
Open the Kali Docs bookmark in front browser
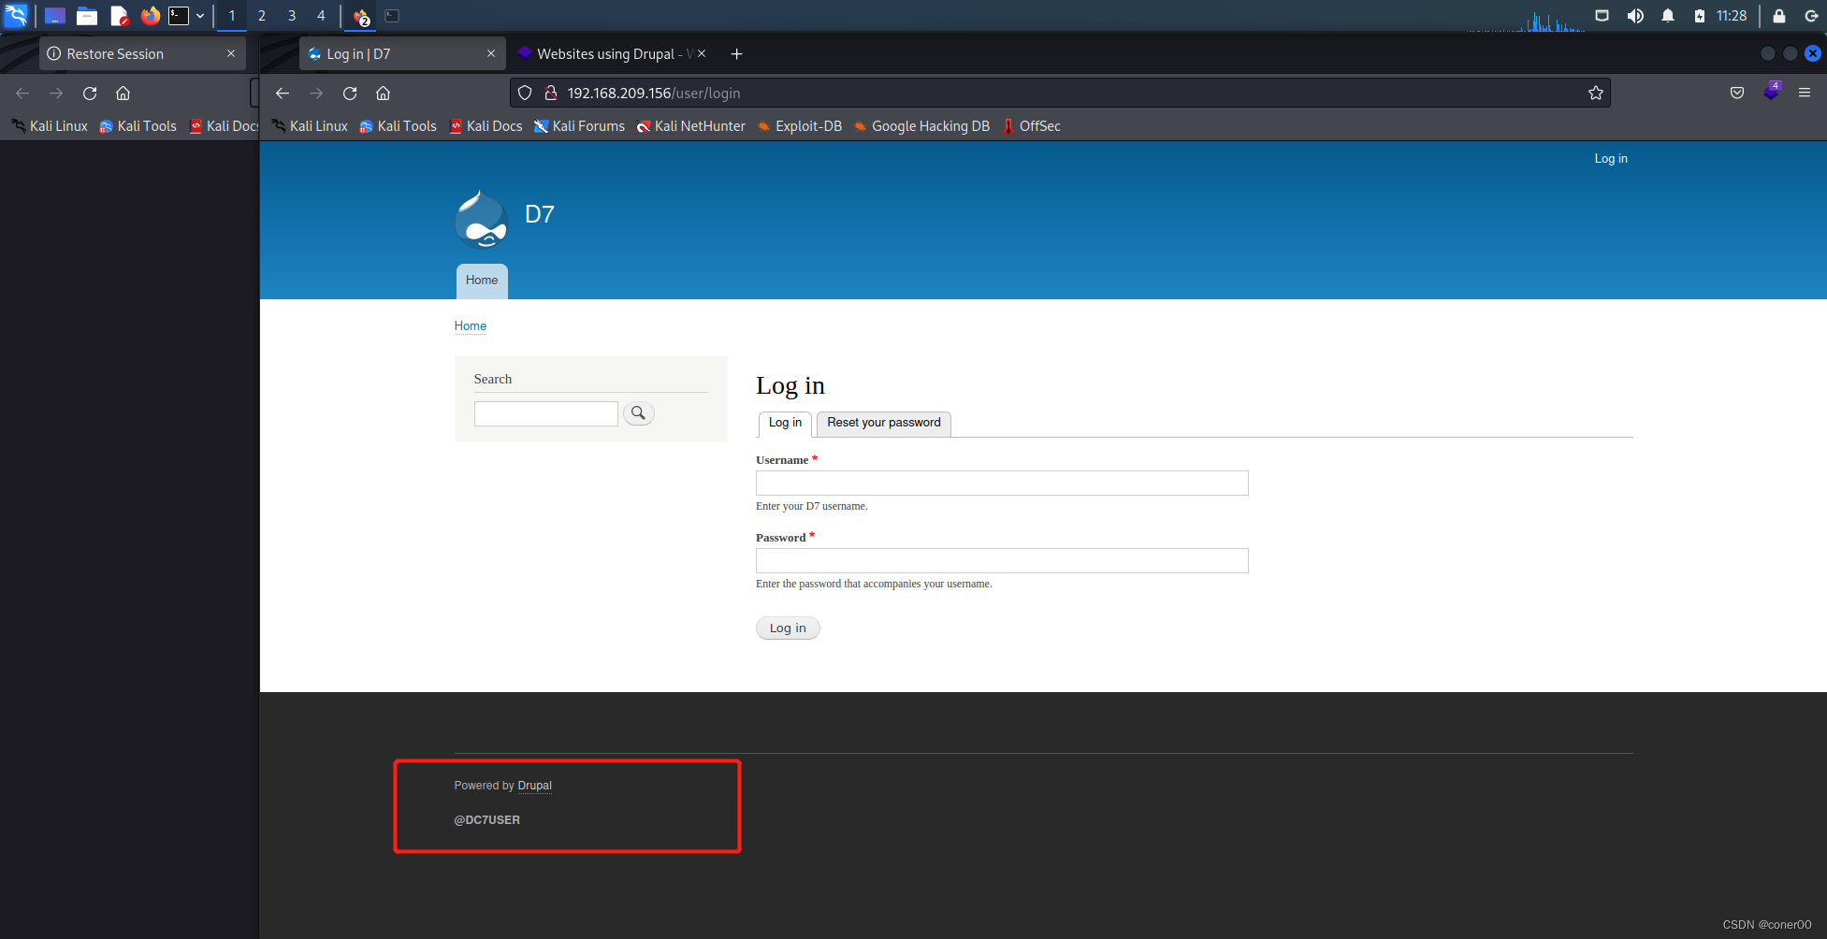[x=486, y=126]
